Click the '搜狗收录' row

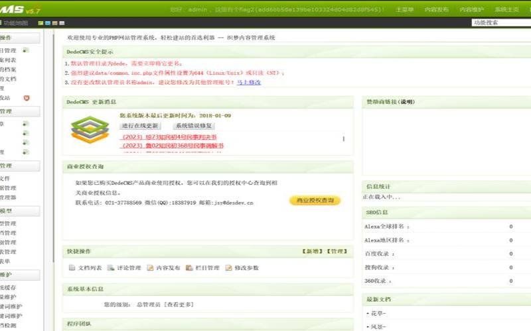[446, 267]
